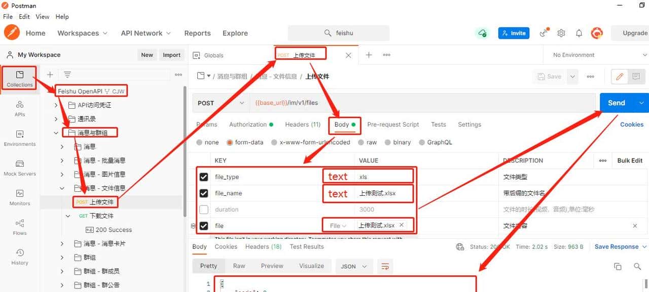
Task: Open the Environments sidebar panel
Action: (x=20, y=138)
